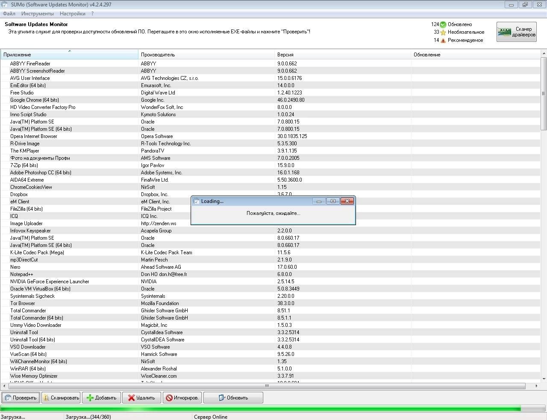Open the Инструменты menu
547x420 pixels.
[38, 14]
